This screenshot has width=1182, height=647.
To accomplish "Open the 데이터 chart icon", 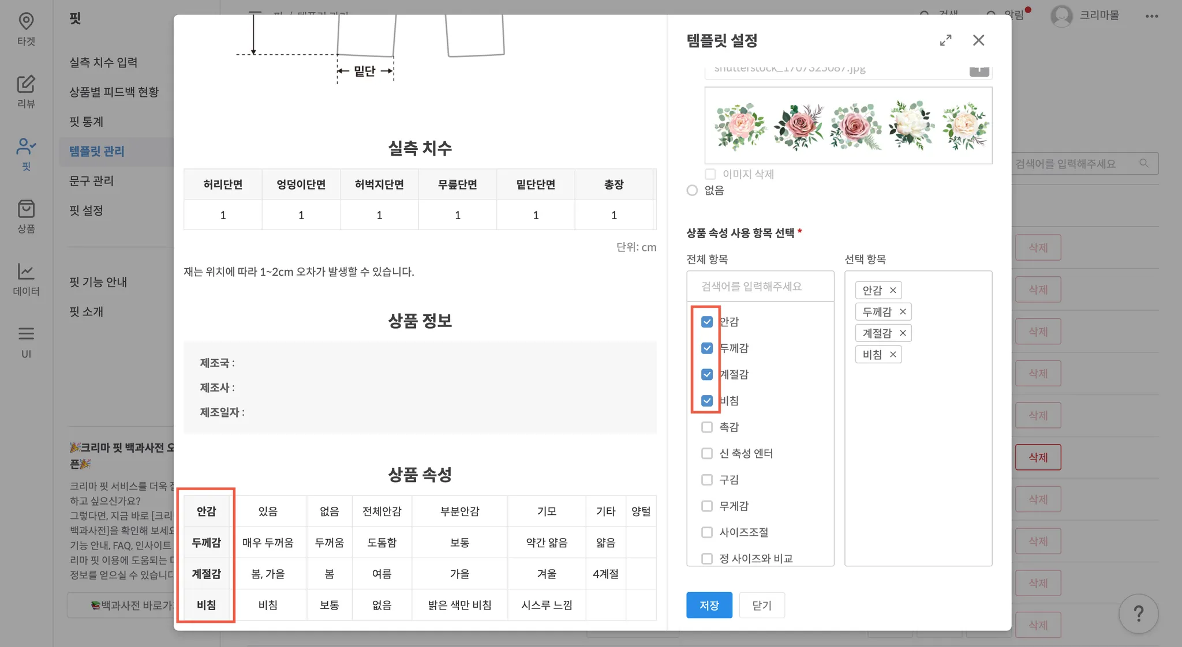I will point(26,272).
